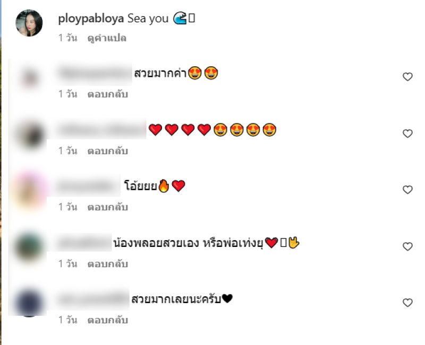Open the green blurred avatar of the fourth commenter
Screen dimensions: 425x345
[29, 247]
